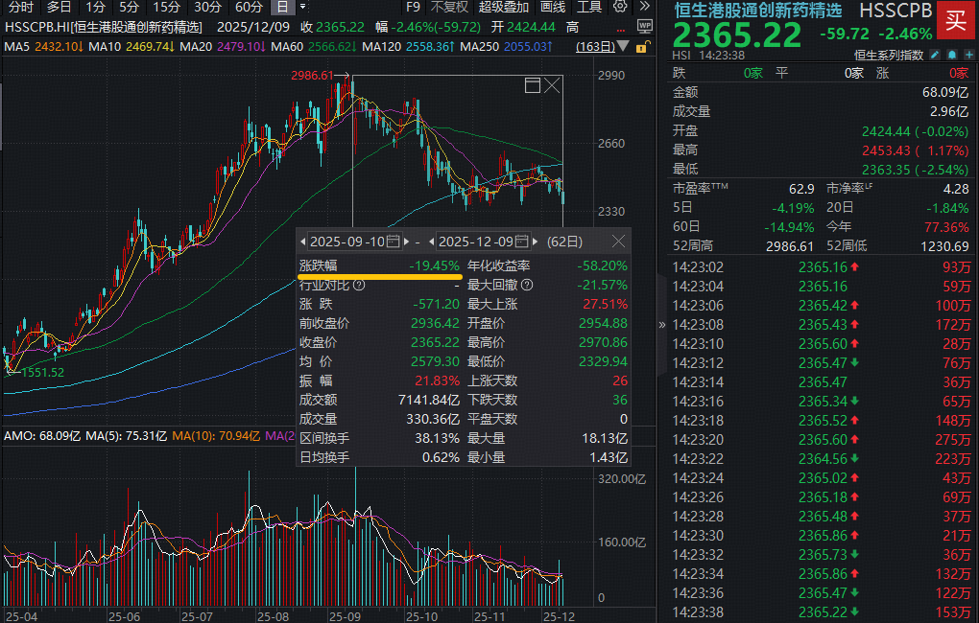The image size is (979, 623).
Task: Toggle 不复权 price adjustment mode
Action: click(x=449, y=7)
